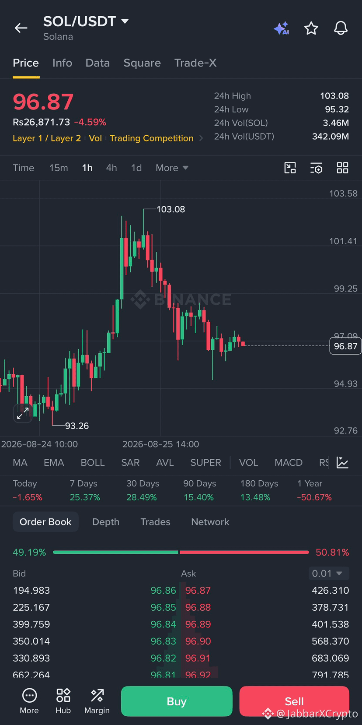
Task: Switch to the Data tab
Action: [x=97, y=63]
